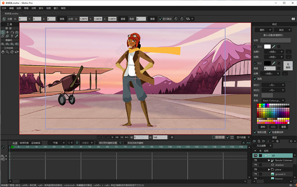Open the display quality dropdown
The width and height of the screenshot is (297, 187).
(x=243, y=137)
